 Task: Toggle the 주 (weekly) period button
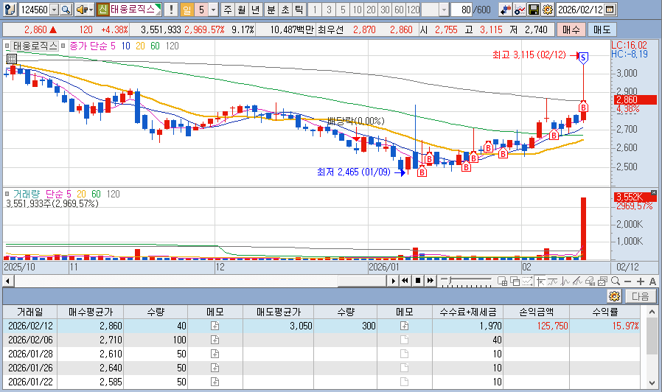[228, 10]
